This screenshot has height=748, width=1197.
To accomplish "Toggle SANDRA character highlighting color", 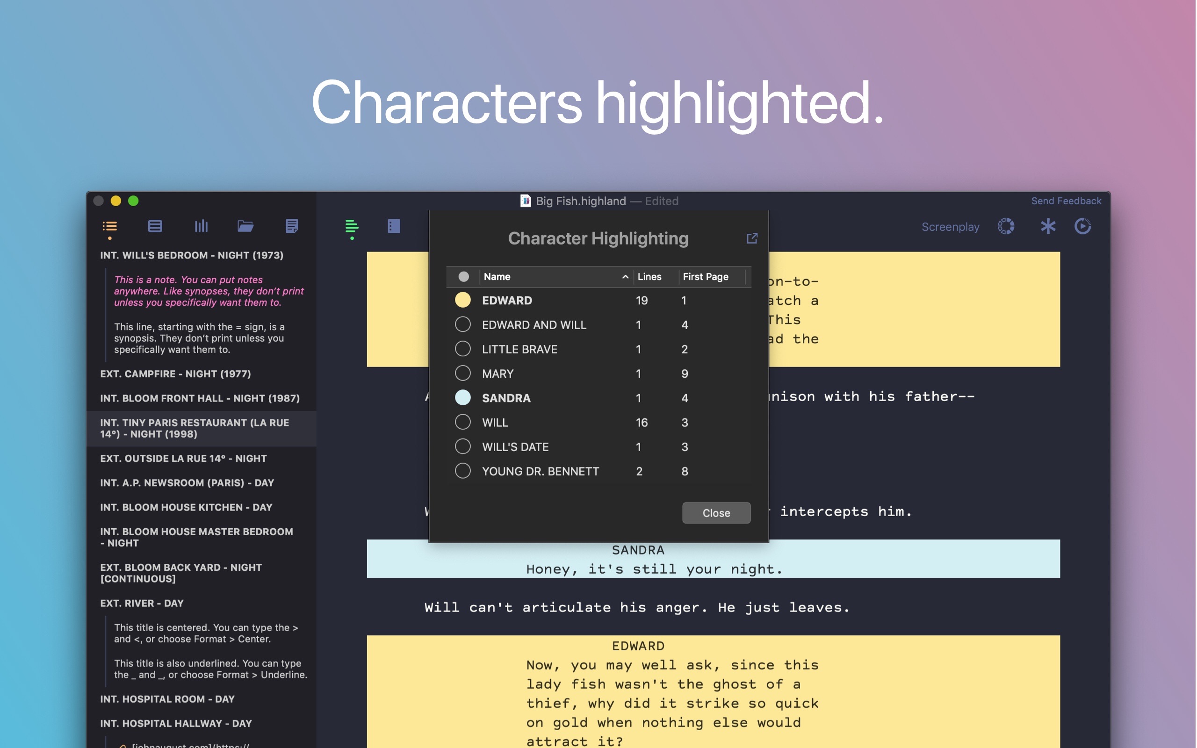I will tap(464, 397).
